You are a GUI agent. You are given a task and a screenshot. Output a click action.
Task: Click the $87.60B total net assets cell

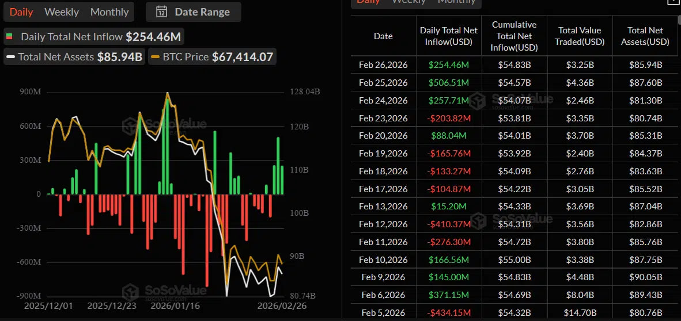pos(645,82)
